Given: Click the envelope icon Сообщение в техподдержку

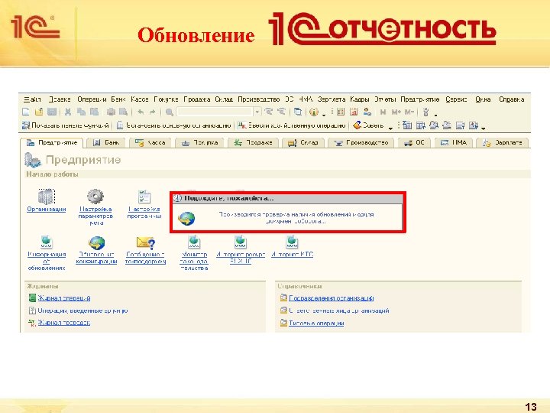Looking at the screenshot, I should 146,242.
